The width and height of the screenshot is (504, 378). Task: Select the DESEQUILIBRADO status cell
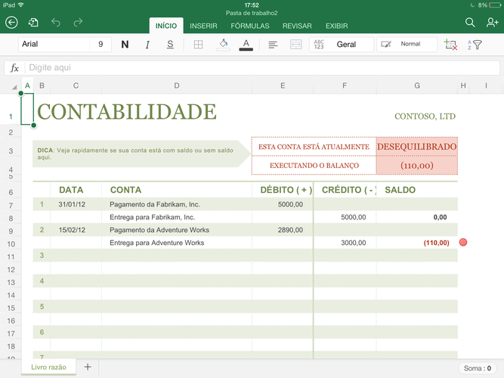coord(417,147)
